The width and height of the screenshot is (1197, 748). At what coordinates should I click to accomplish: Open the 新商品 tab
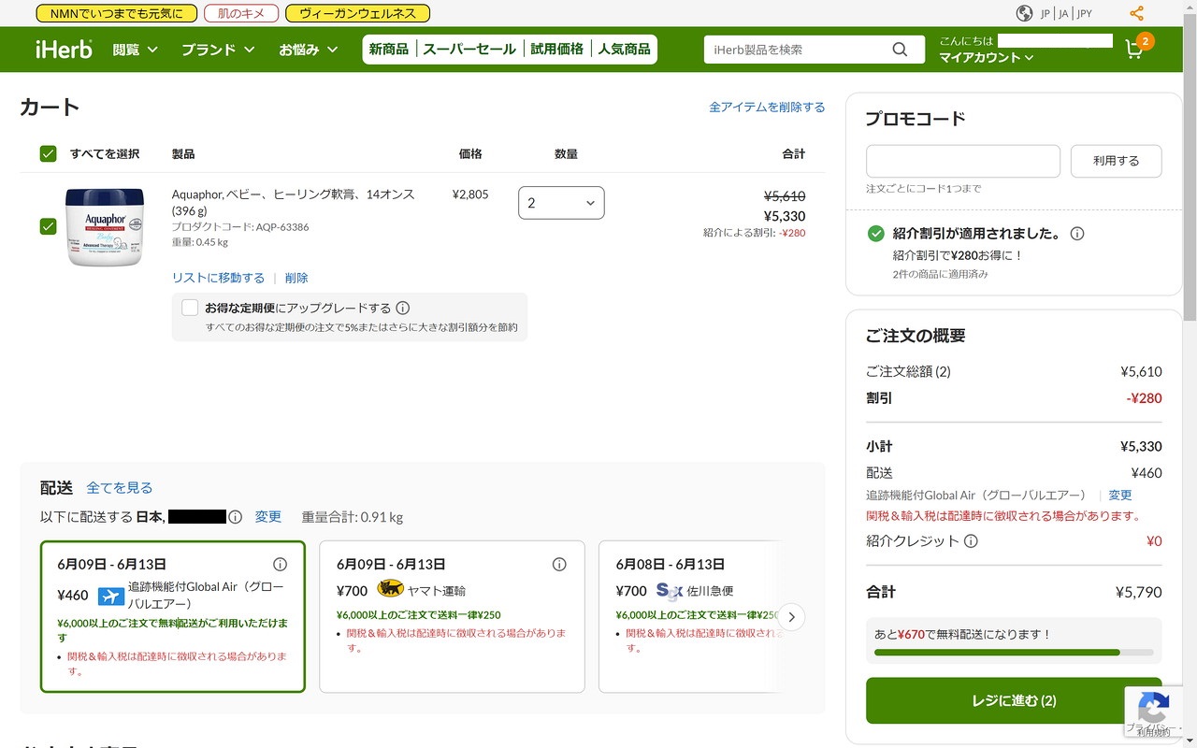389,50
